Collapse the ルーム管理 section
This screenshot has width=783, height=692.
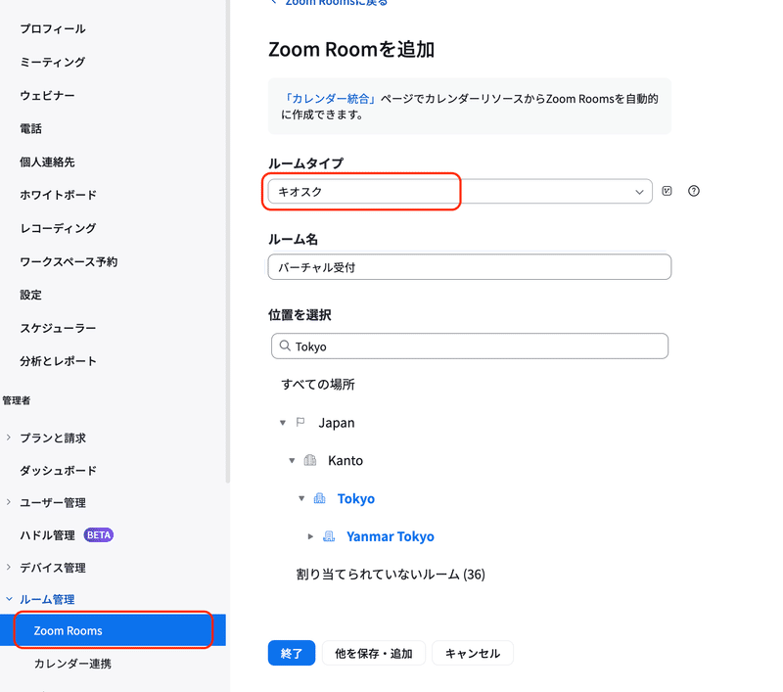point(9,599)
